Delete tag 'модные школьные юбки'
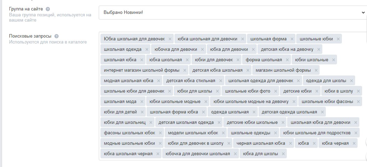 160,143
